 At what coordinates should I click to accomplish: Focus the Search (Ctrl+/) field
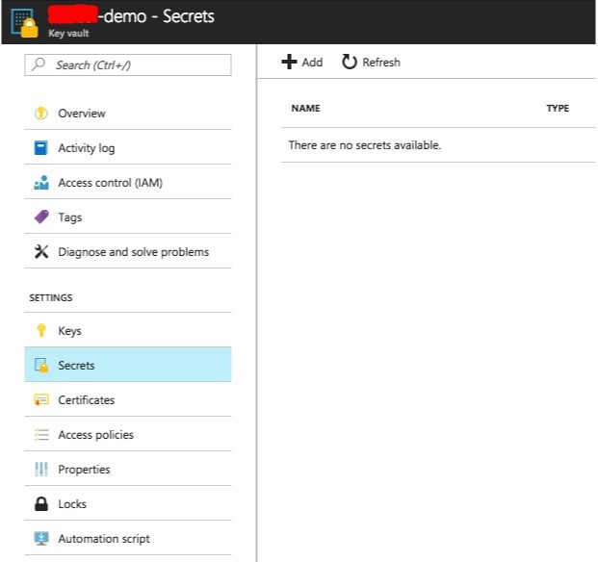tap(128, 64)
